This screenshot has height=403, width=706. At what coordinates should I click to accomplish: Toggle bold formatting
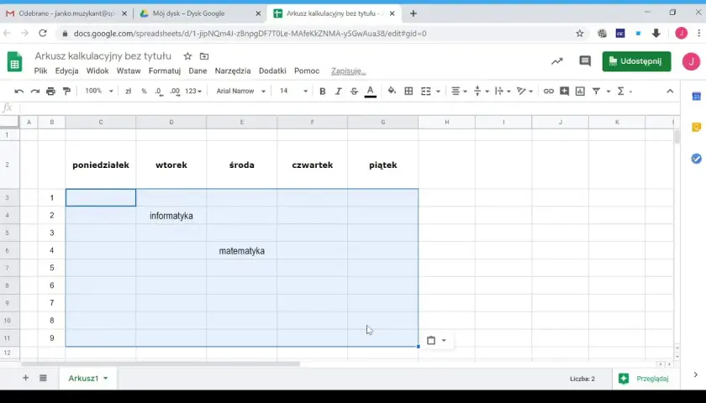(323, 92)
